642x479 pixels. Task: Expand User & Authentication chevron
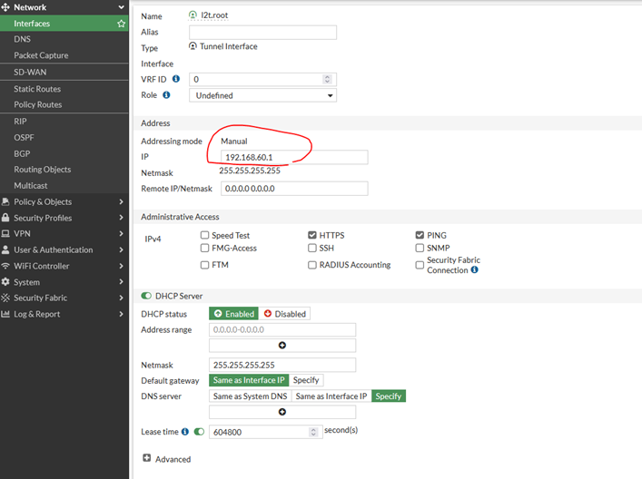121,249
